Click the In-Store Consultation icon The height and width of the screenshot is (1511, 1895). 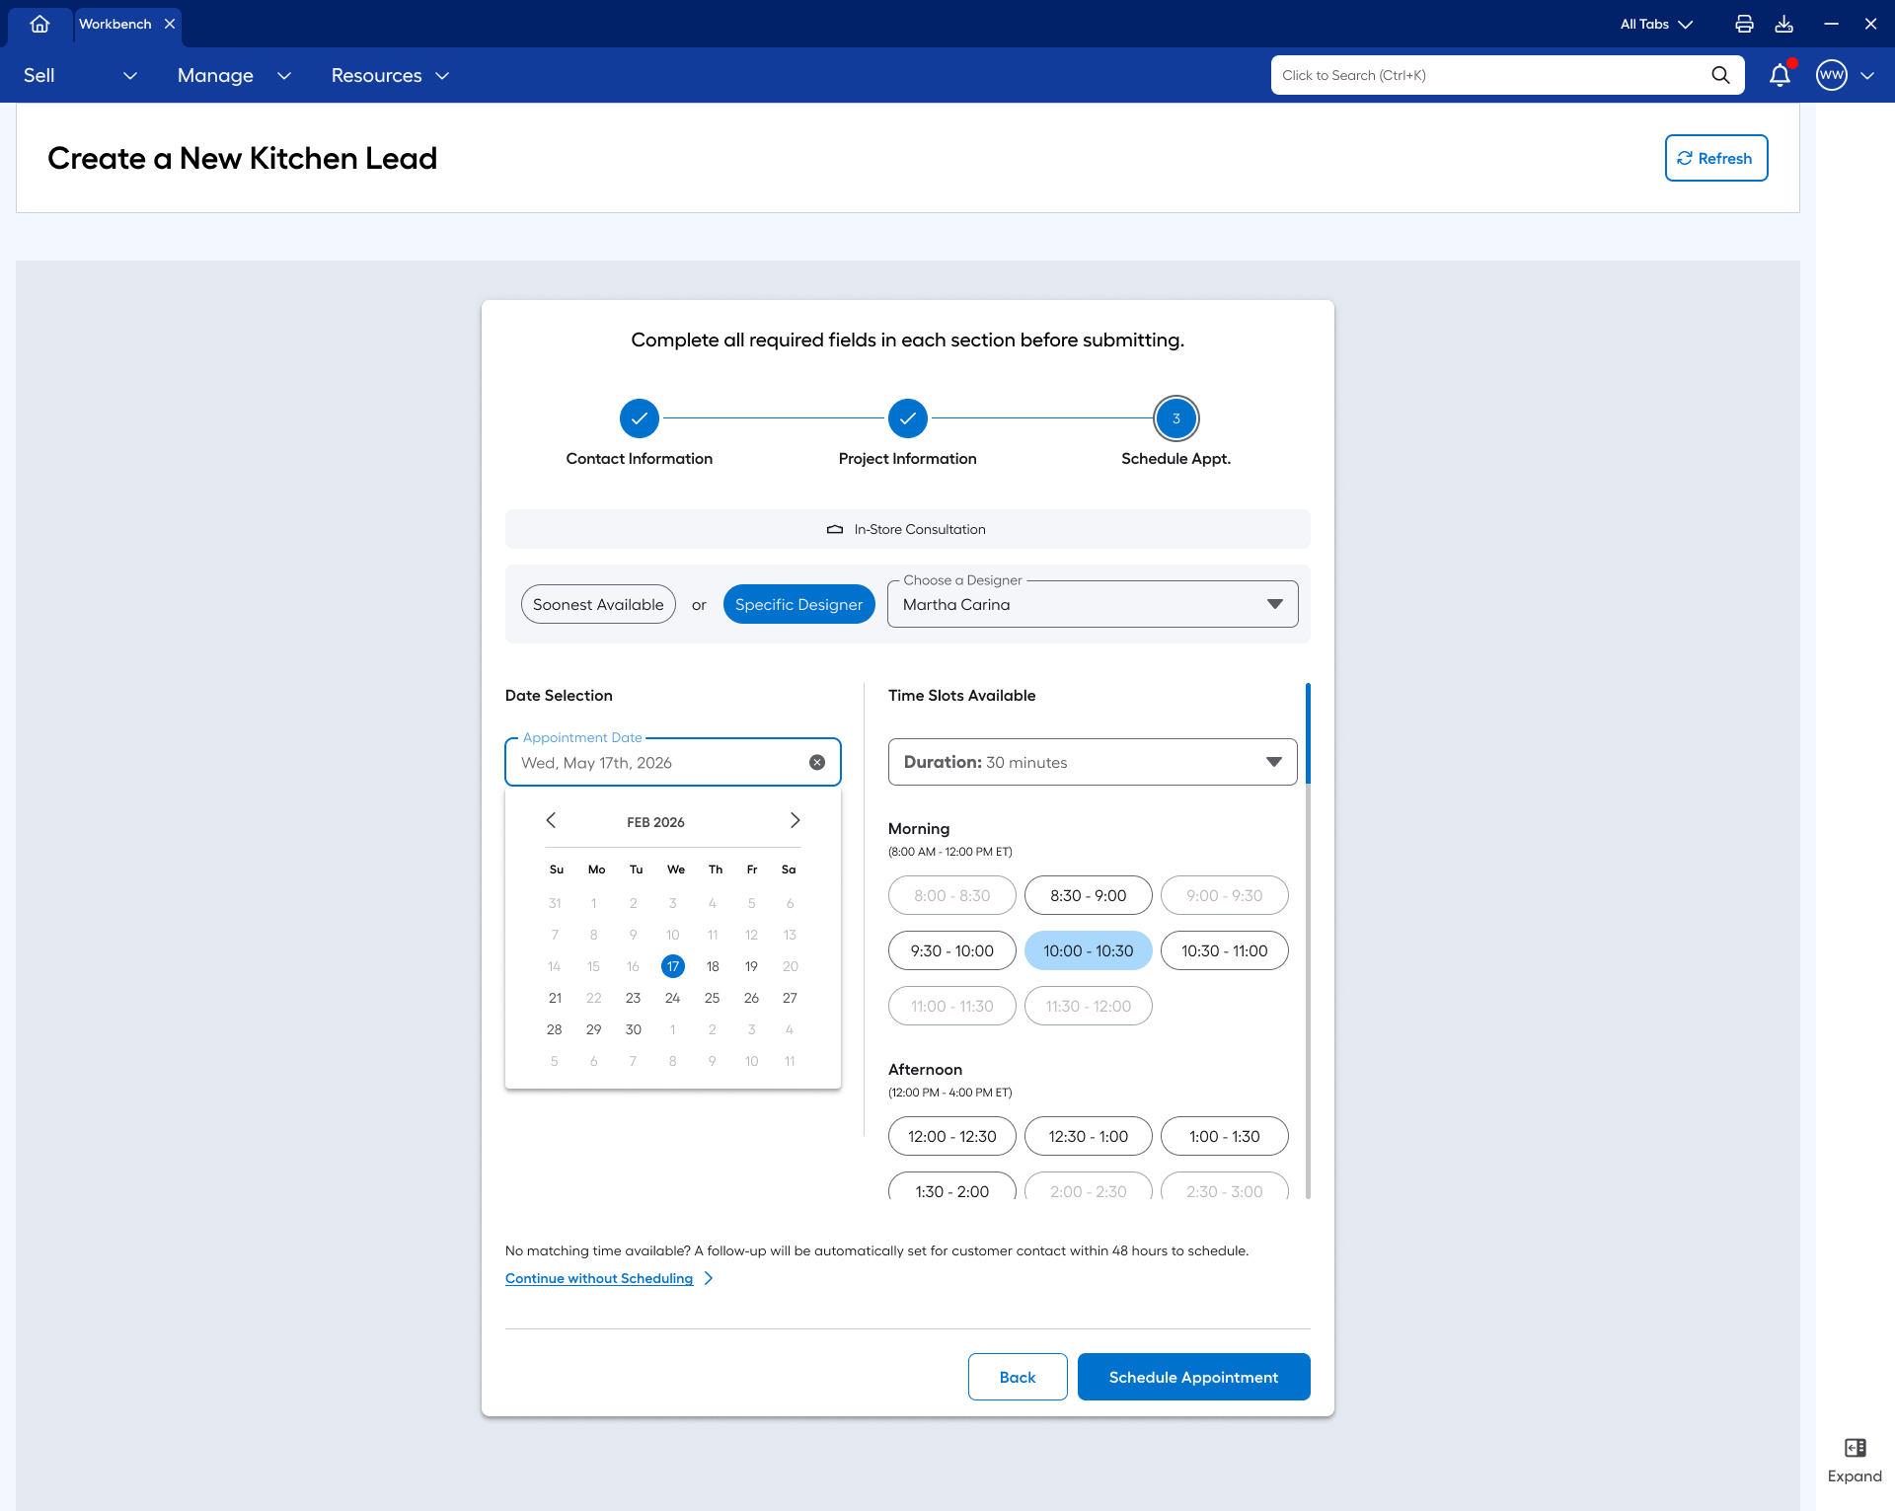835,529
